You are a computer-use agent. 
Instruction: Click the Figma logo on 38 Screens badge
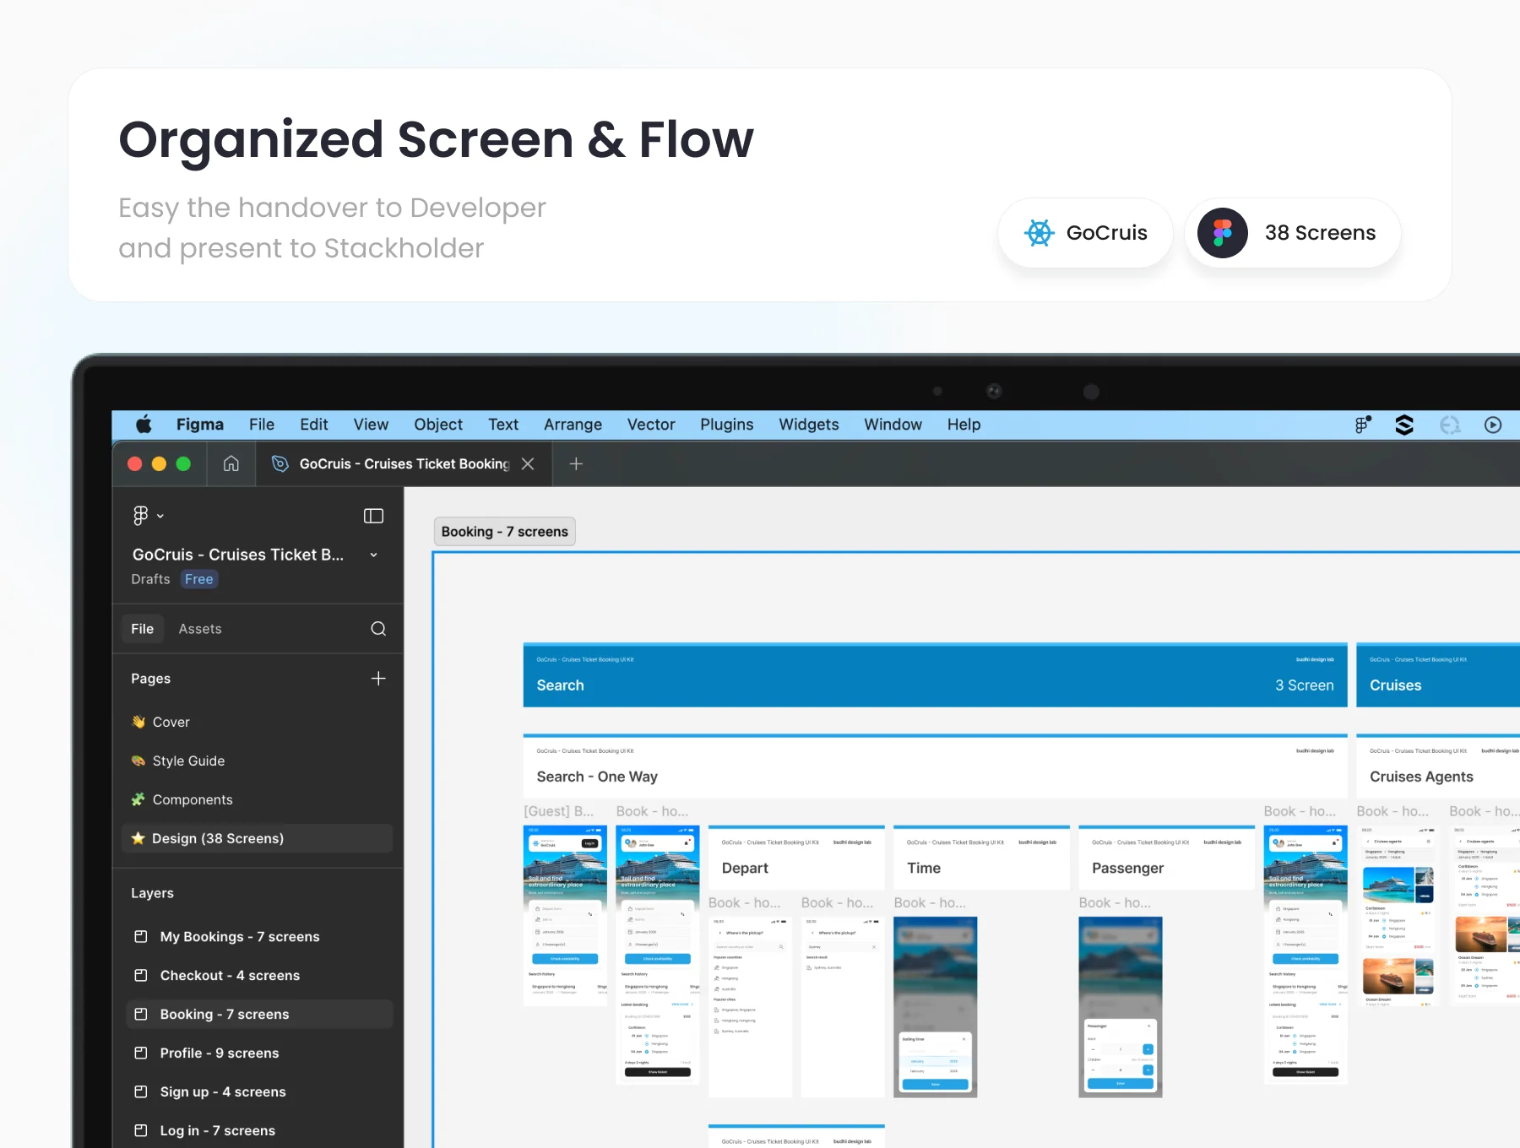1223,233
